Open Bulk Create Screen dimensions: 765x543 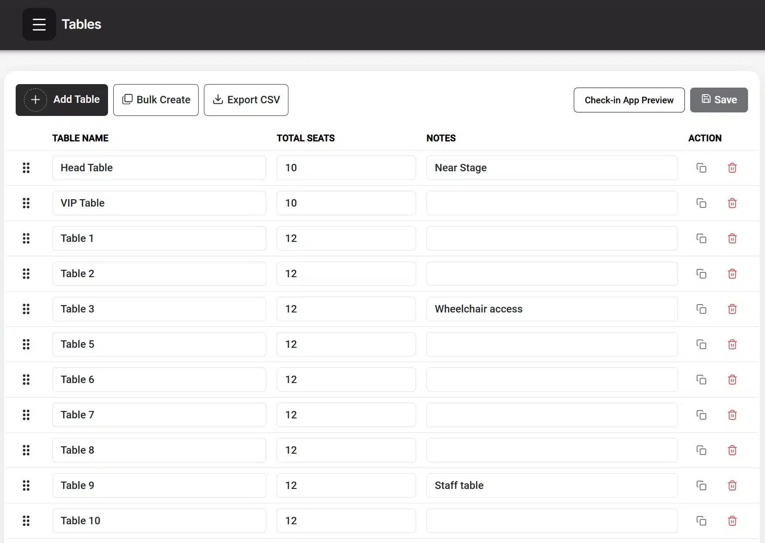click(x=156, y=100)
